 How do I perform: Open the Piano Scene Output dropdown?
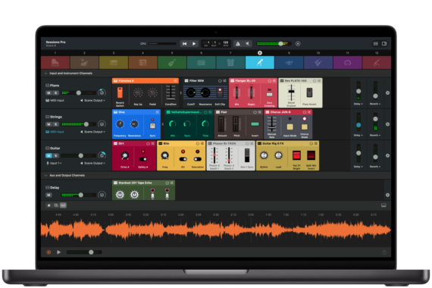click(x=93, y=100)
